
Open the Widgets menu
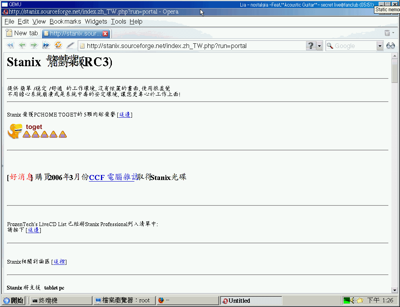coord(96,22)
